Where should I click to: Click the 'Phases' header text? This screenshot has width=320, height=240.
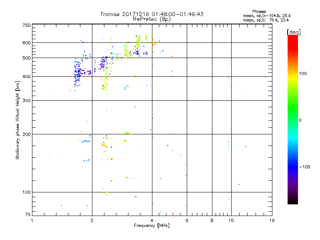pyautogui.click(x=259, y=12)
